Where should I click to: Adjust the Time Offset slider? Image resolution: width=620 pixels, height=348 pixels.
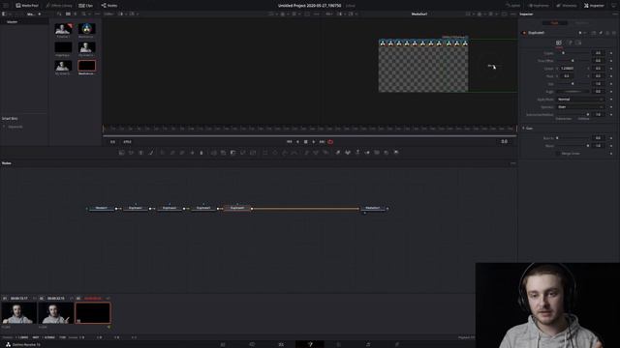coord(573,61)
